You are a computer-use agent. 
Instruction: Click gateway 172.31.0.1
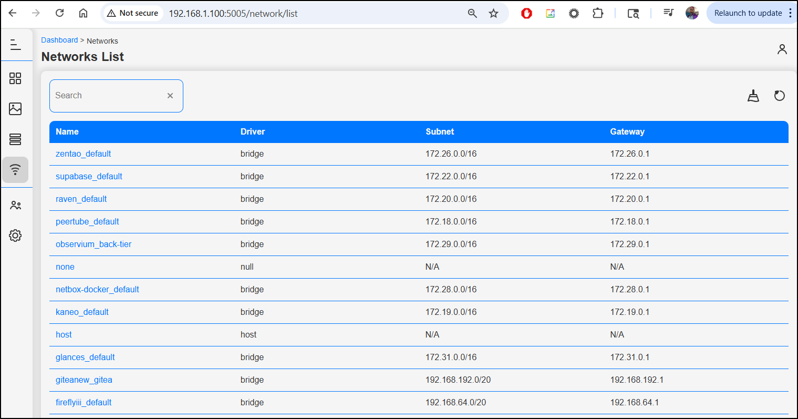point(630,357)
